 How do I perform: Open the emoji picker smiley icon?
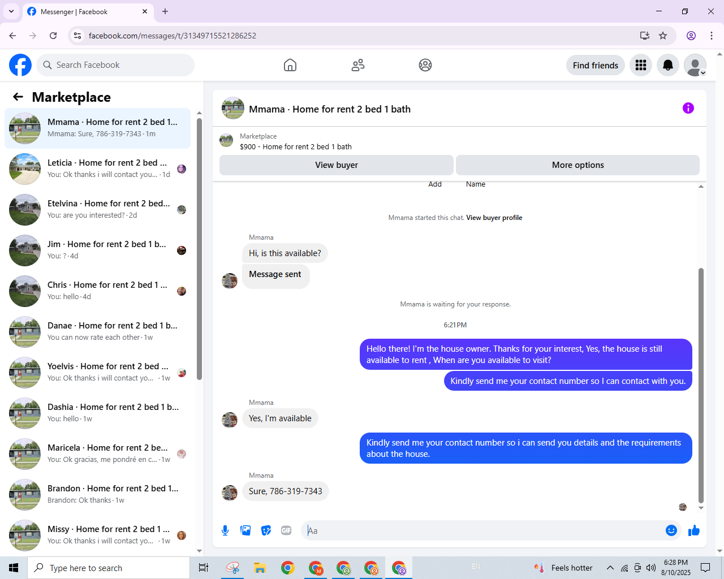point(671,530)
